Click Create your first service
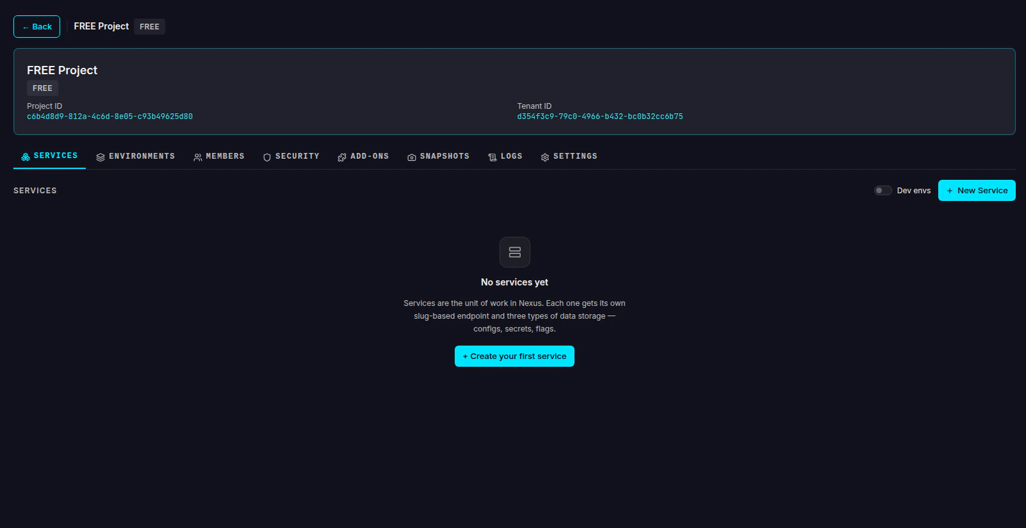This screenshot has height=528, width=1026. coord(514,356)
